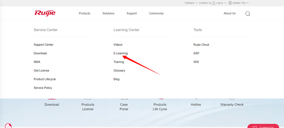284x128 pixels.
Task: Open the Training link
Action: coord(119,62)
